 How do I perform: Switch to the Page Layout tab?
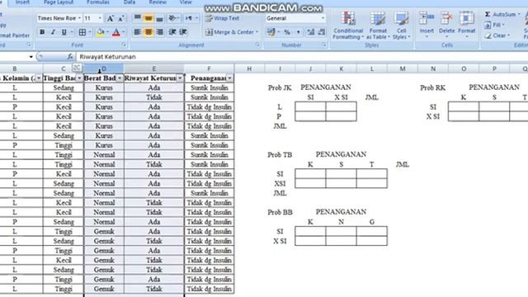tap(59, 2)
